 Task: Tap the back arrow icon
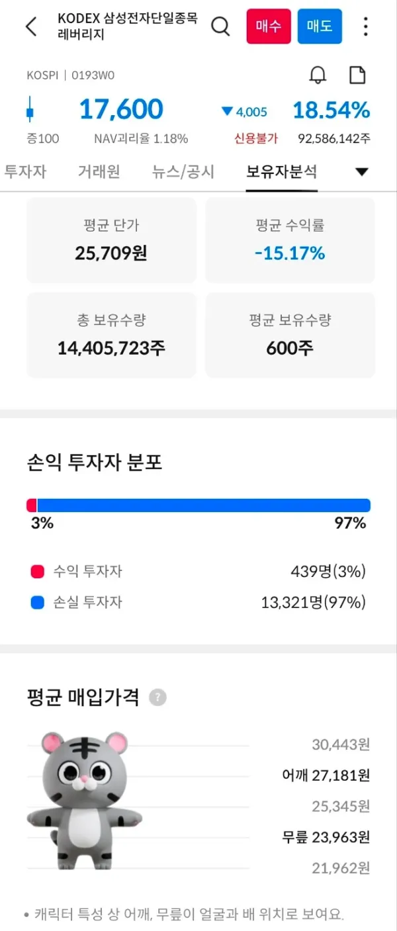tap(31, 26)
